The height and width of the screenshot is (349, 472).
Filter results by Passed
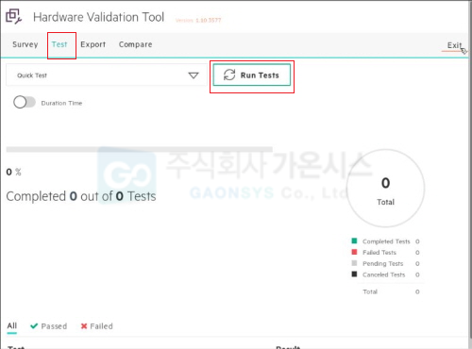pyautogui.click(x=49, y=326)
